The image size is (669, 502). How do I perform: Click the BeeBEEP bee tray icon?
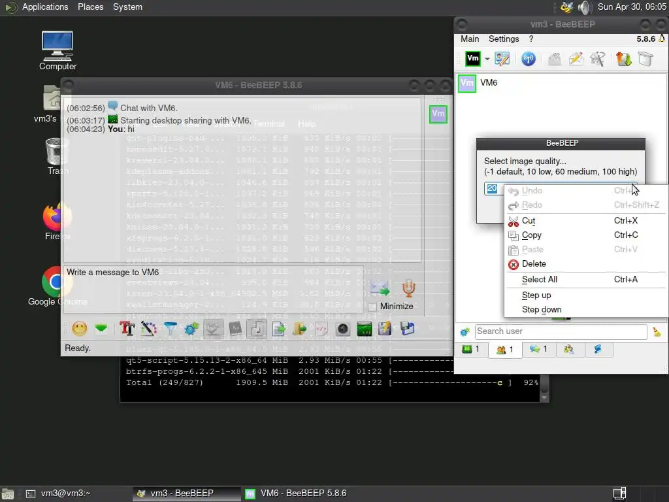566,7
